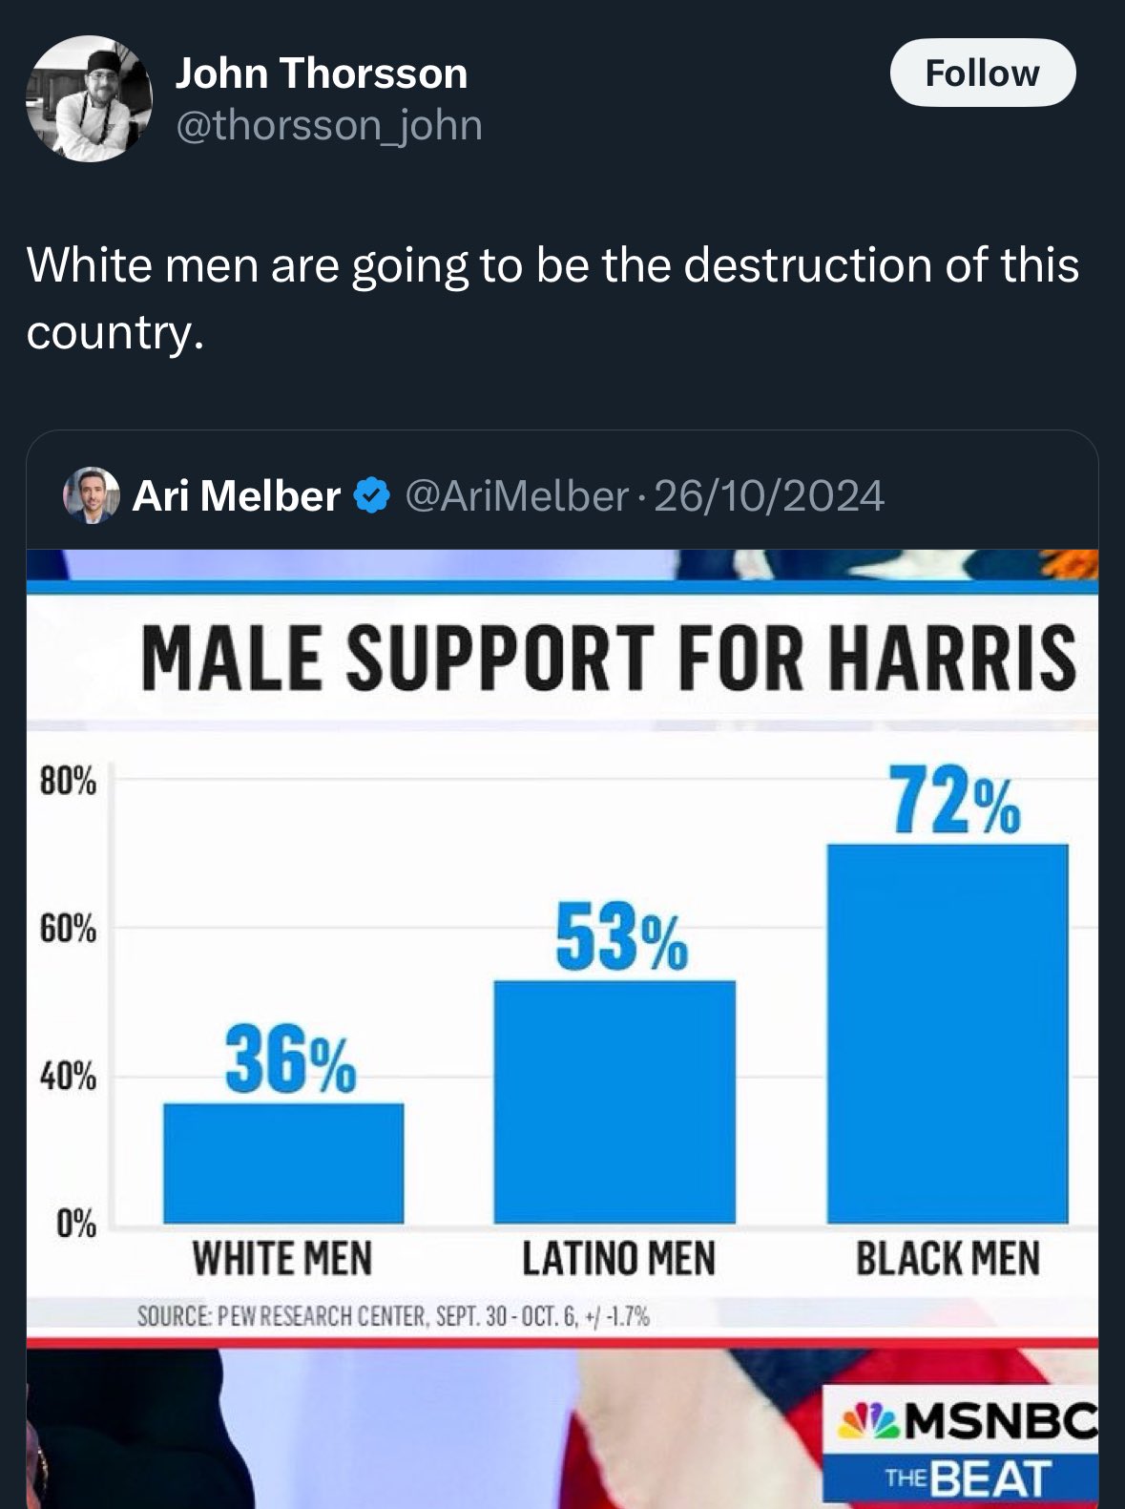Image resolution: width=1125 pixels, height=1509 pixels.
Task: Click the Latino Men blue bar
Action: (x=615, y=1101)
